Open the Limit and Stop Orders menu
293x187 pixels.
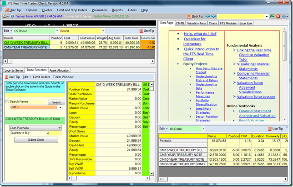point(72,10)
